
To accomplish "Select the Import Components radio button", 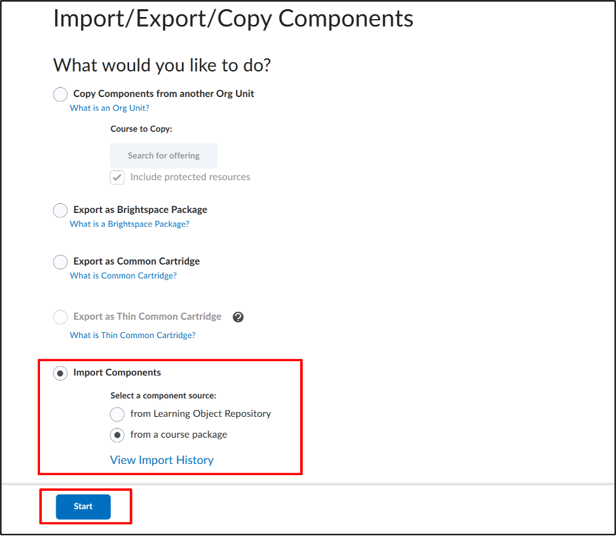I will tap(60, 373).
